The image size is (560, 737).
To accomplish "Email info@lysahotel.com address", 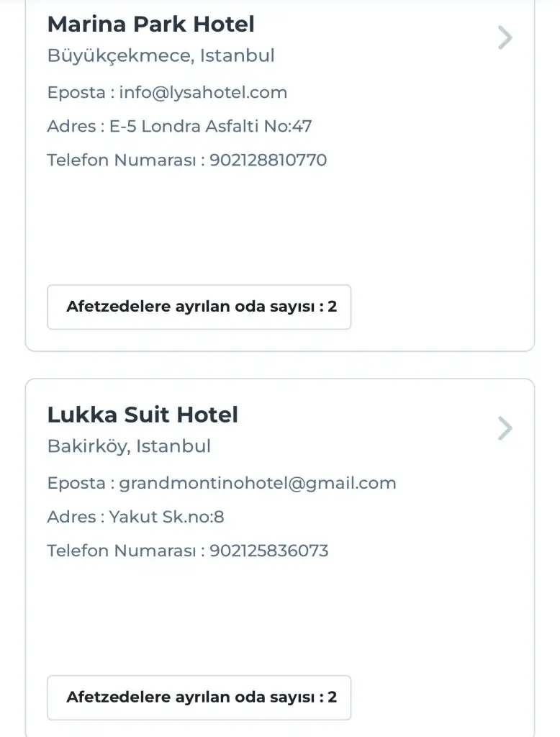I will [203, 93].
